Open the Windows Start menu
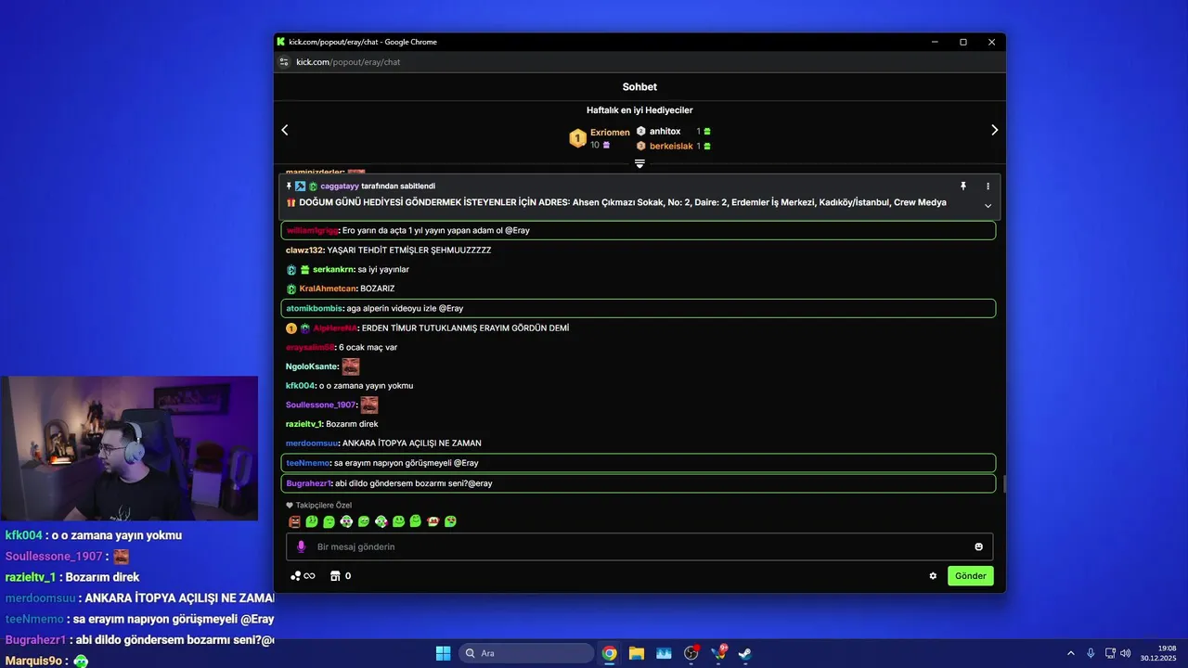Image resolution: width=1188 pixels, height=668 pixels. pyautogui.click(x=443, y=653)
